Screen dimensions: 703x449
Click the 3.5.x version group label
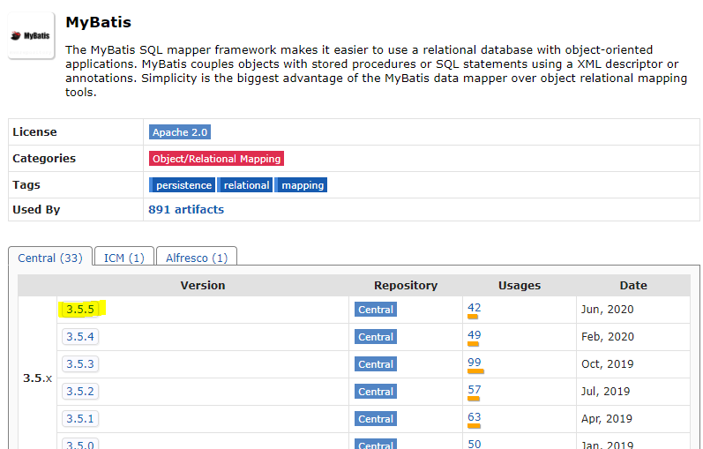pos(37,378)
